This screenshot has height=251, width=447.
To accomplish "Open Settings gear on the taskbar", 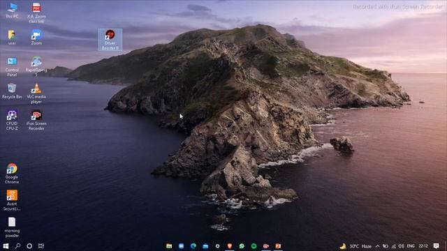I will pyautogui.click(x=217, y=246).
